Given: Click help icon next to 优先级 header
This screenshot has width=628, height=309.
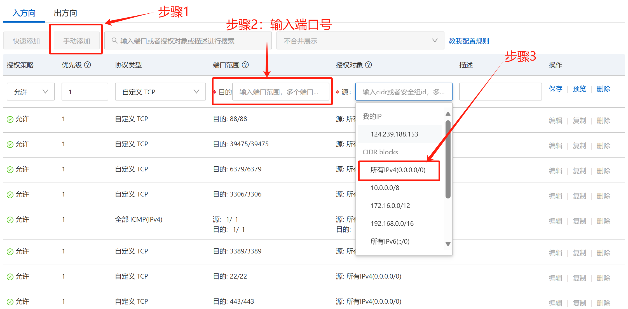Looking at the screenshot, I should [88, 65].
